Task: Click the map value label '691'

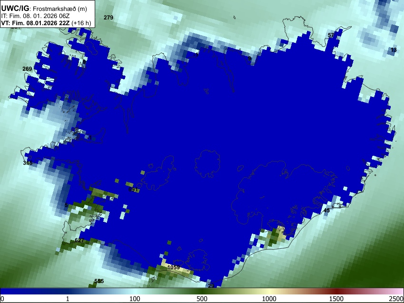Action: click(x=133, y=189)
